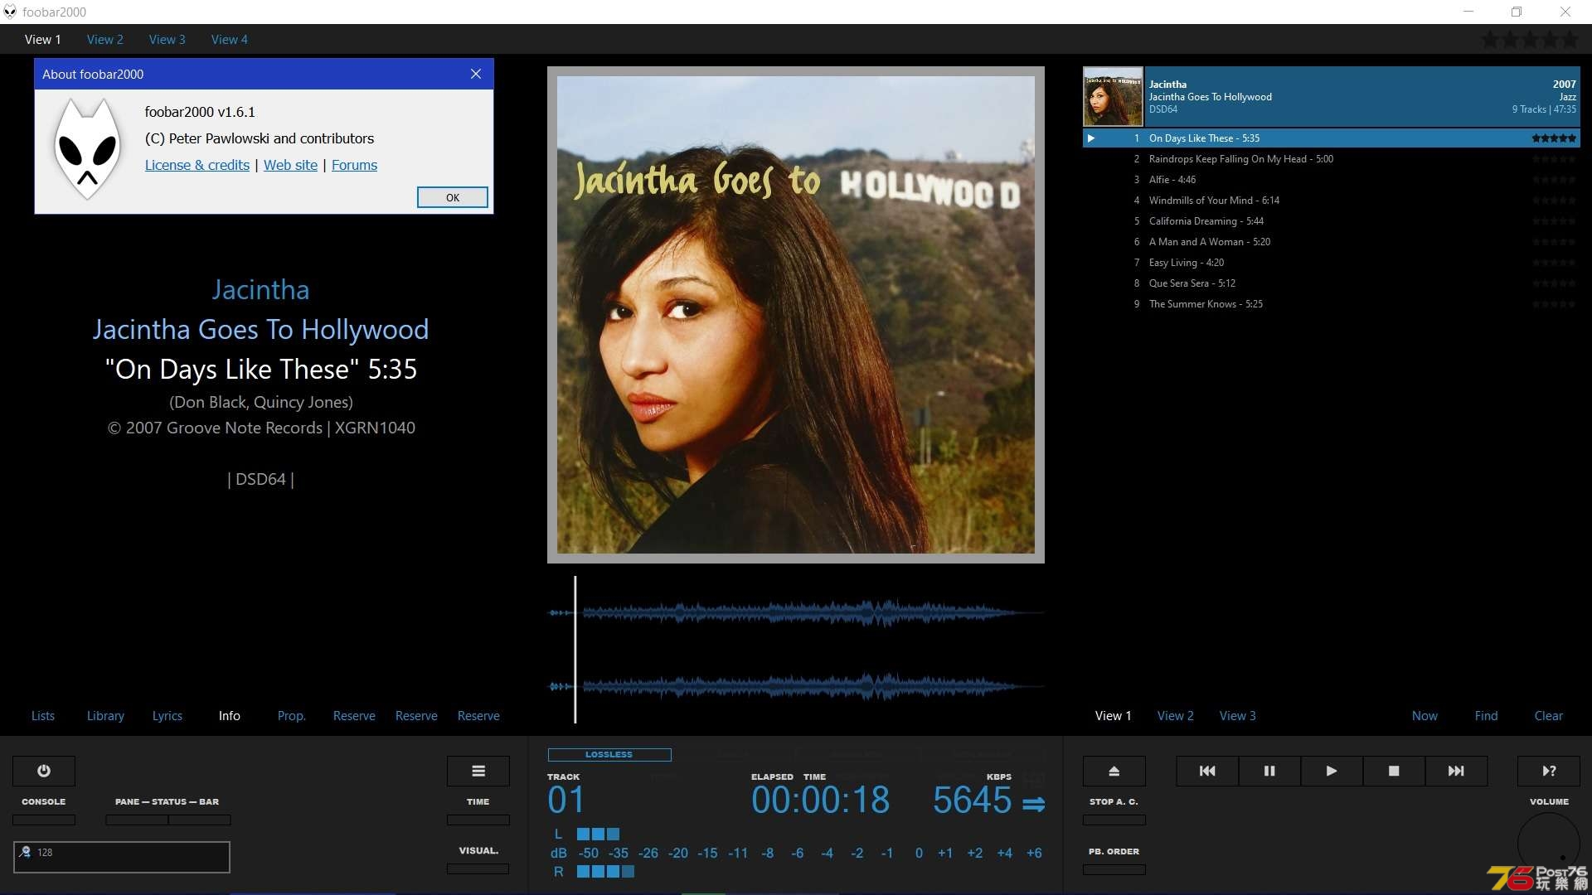The height and width of the screenshot is (895, 1592).
Task: Click the power icon button above CONSOLE
Action: click(x=44, y=771)
